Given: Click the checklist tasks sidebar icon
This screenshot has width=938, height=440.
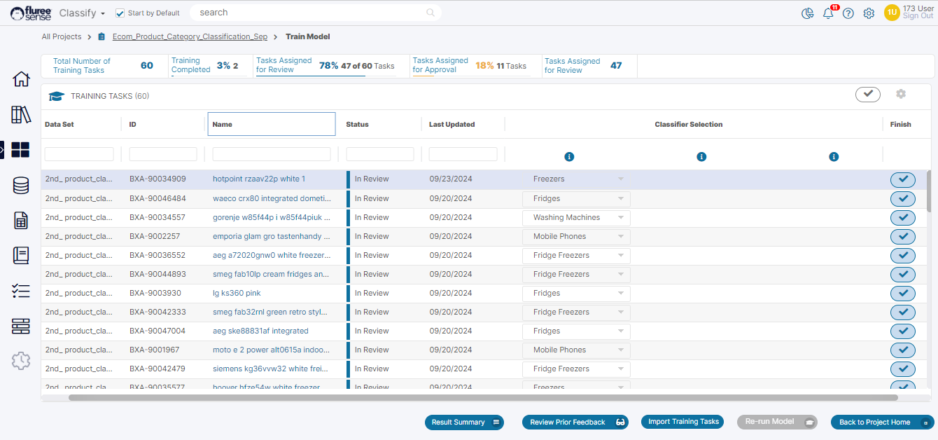Looking at the screenshot, I should tap(21, 291).
